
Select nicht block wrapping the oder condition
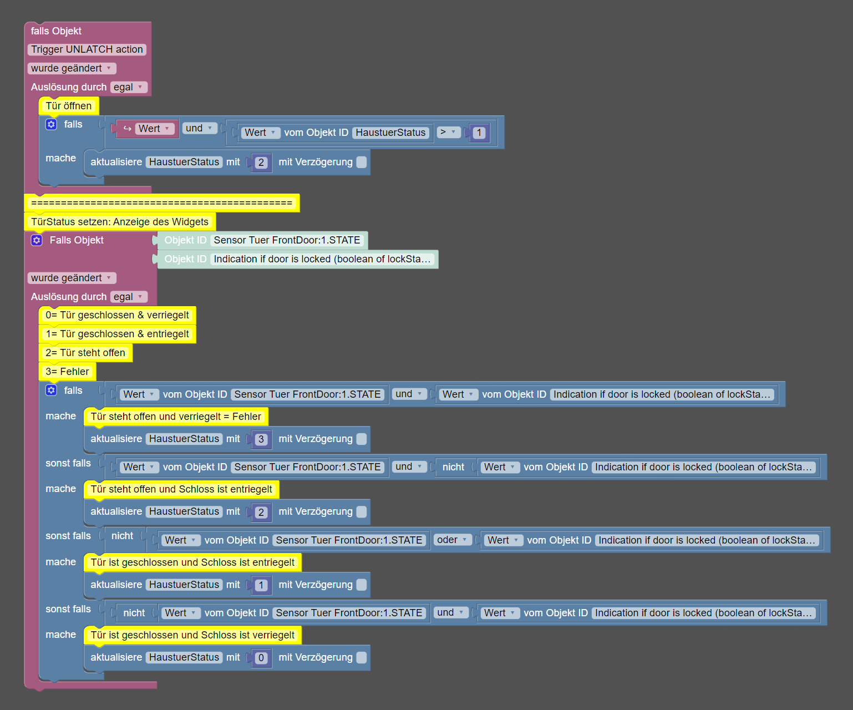[122, 536]
